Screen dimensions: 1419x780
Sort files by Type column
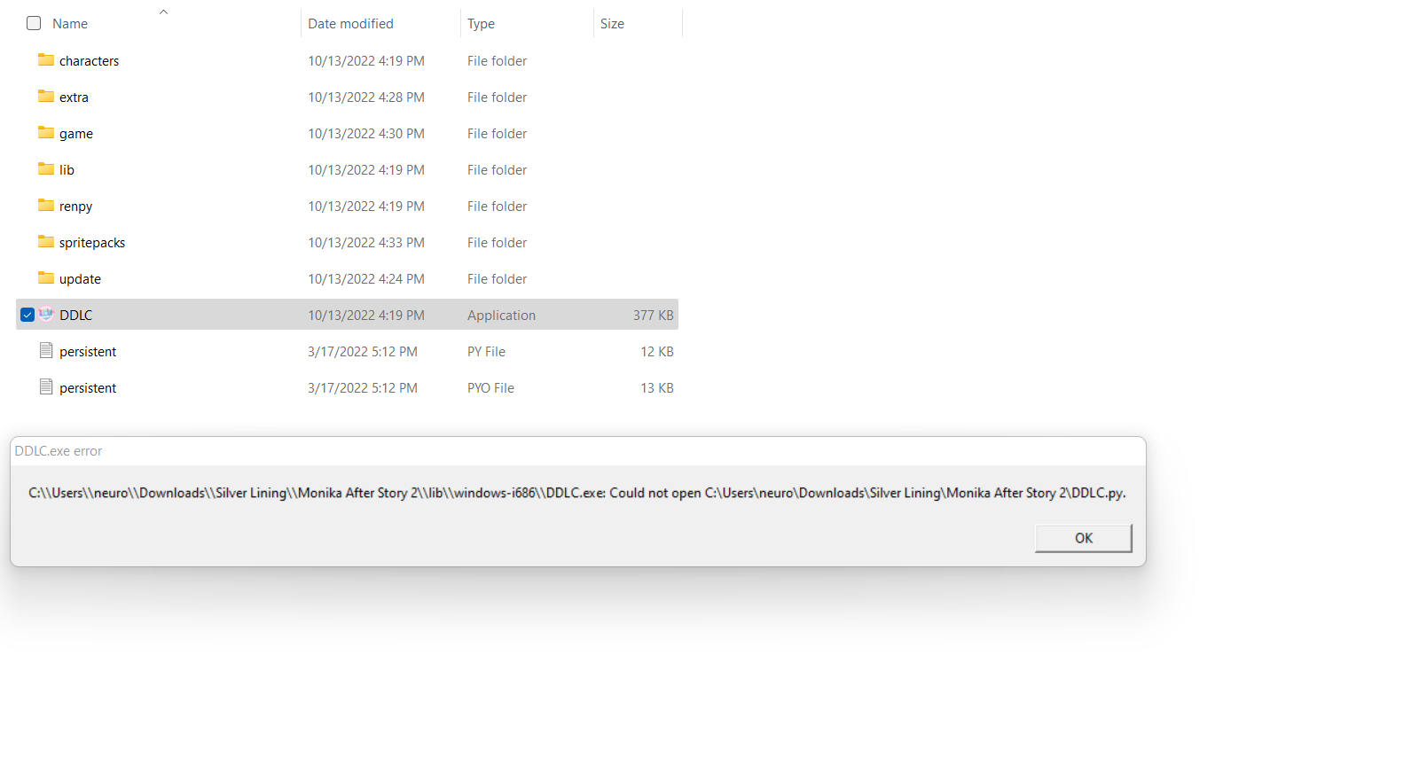481,24
